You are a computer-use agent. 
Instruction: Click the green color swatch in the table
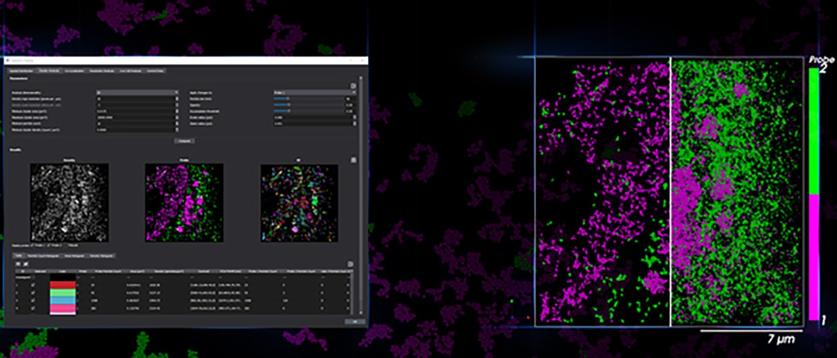63,293
